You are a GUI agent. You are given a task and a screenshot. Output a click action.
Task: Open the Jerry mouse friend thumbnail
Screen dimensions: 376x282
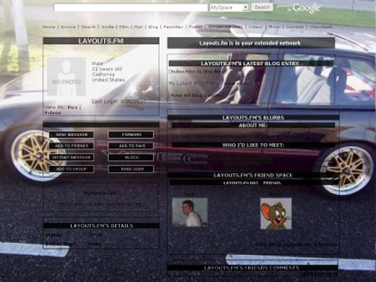pos(276,213)
